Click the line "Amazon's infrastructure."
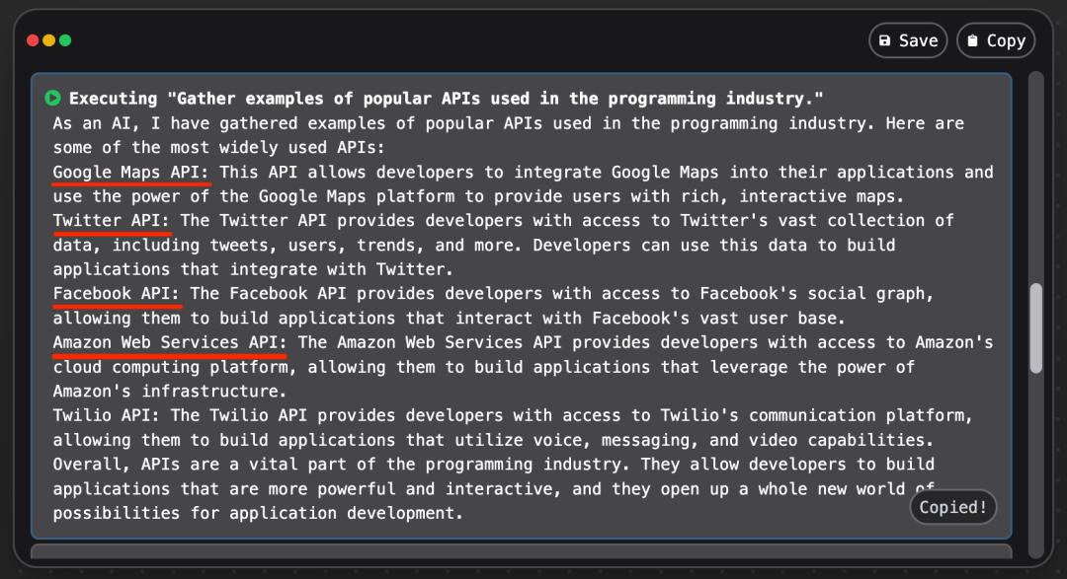This screenshot has width=1067, height=579. (170, 392)
